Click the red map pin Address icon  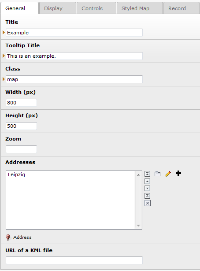coord(8,238)
